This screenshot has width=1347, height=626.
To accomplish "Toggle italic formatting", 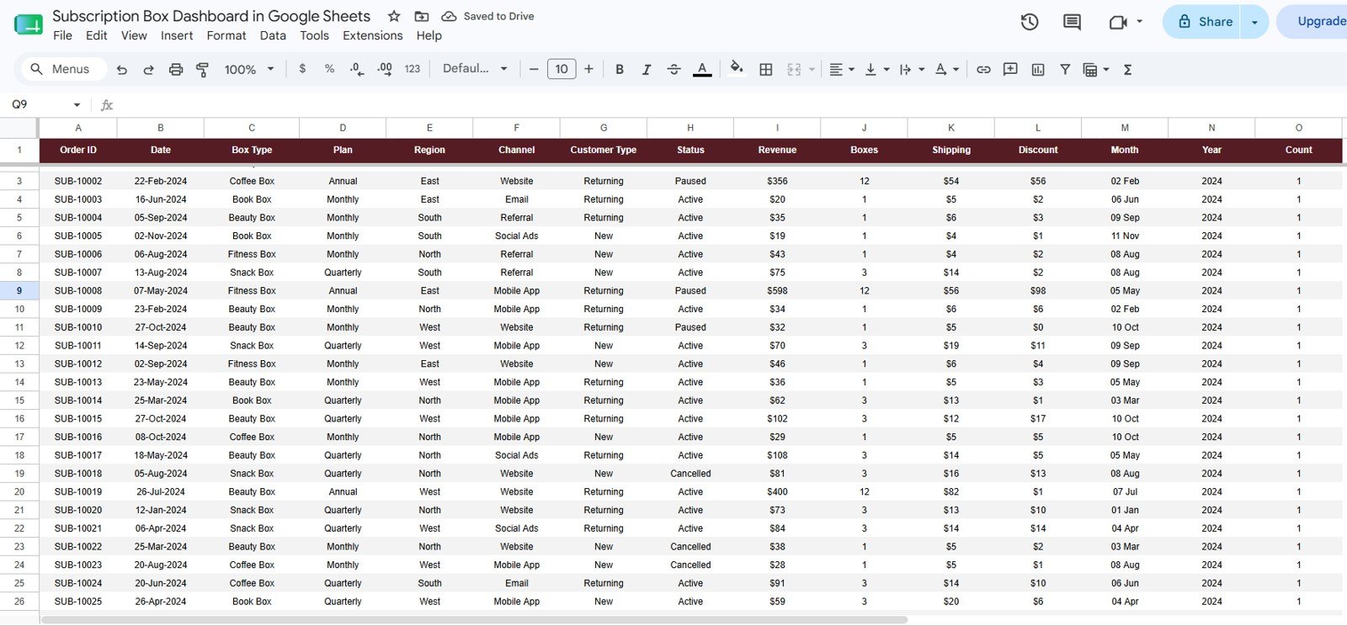I will point(647,69).
